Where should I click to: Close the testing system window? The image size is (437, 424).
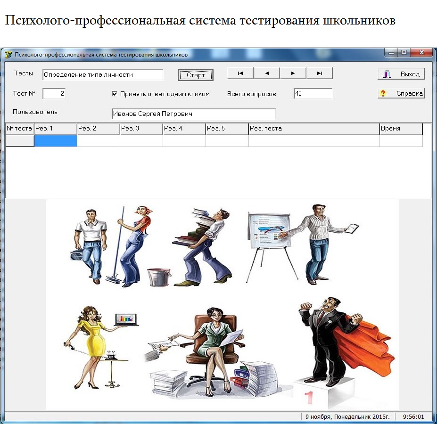point(421,52)
